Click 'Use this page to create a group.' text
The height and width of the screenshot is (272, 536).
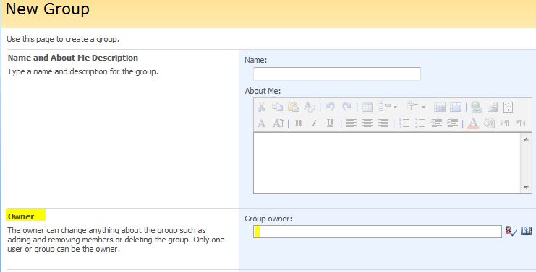click(x=63, y=39)
